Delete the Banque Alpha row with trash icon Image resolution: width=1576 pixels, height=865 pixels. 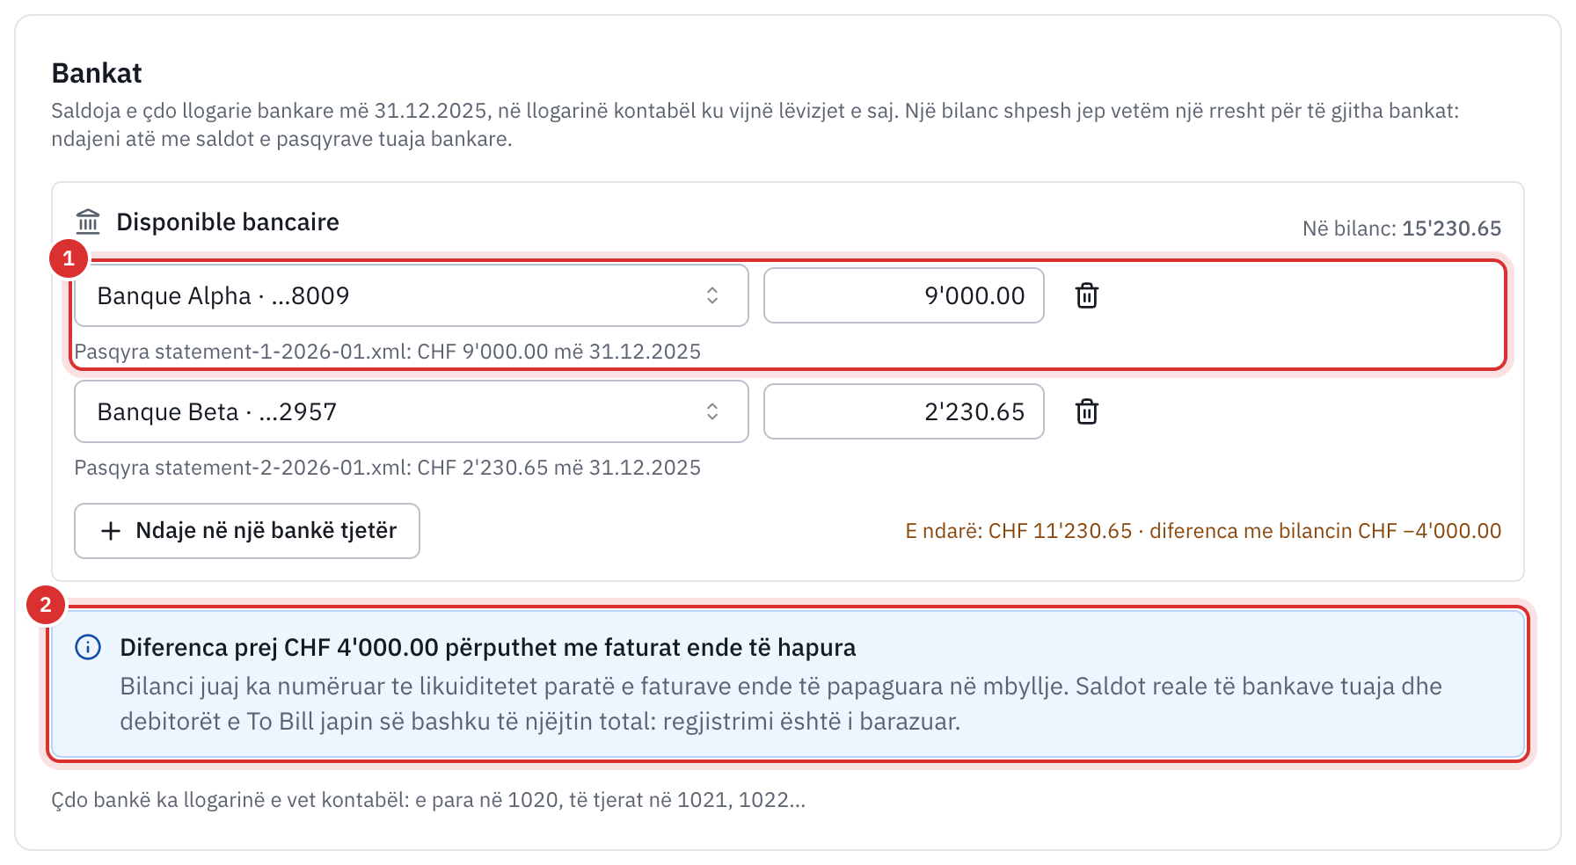click(1087, 295)
